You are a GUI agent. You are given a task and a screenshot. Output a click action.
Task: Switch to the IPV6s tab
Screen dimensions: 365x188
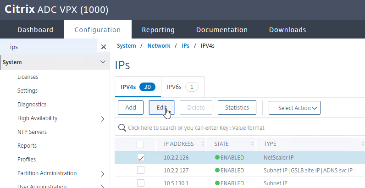click(182, 87)
